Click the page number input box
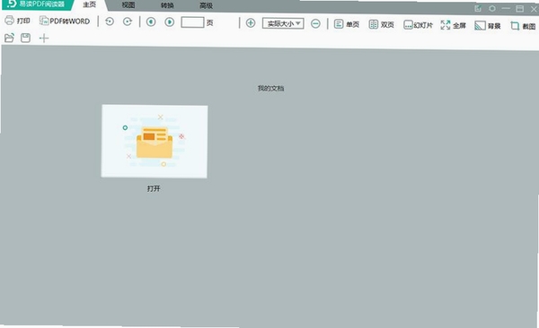This screenshot has height=328, width=539. click(192, 22)
